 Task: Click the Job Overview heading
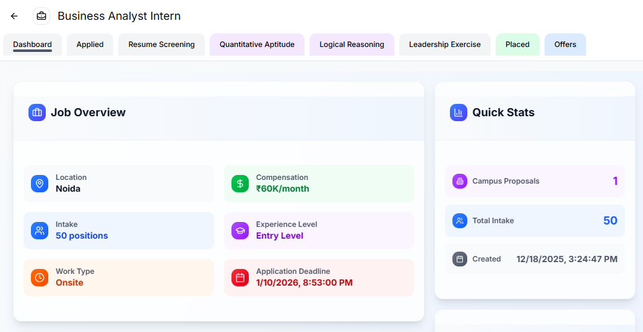coord(88,113)
